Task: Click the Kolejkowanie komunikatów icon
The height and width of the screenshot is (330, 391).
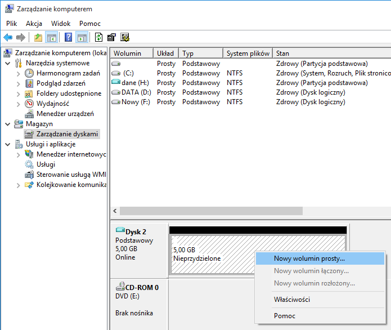Action: (29, 185)
